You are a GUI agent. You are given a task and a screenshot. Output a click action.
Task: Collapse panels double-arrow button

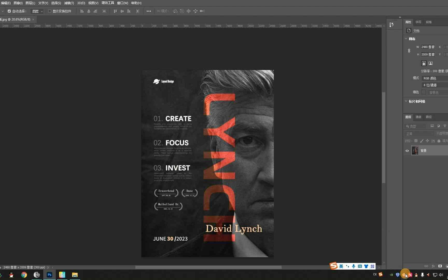click(400, 17)
